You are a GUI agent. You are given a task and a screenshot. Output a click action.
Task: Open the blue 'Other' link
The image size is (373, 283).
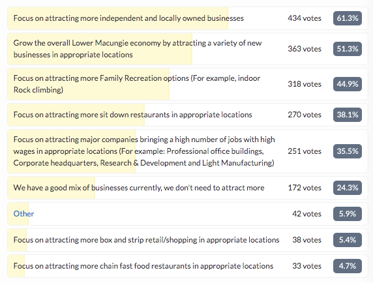tap(23, 214)
